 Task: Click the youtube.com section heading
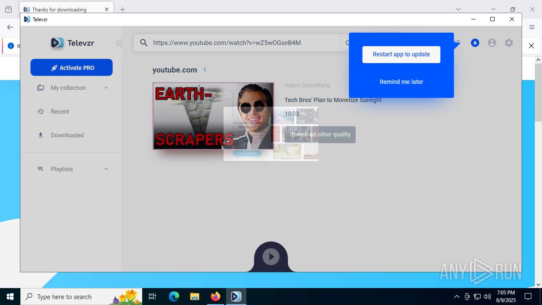point(174,70)
